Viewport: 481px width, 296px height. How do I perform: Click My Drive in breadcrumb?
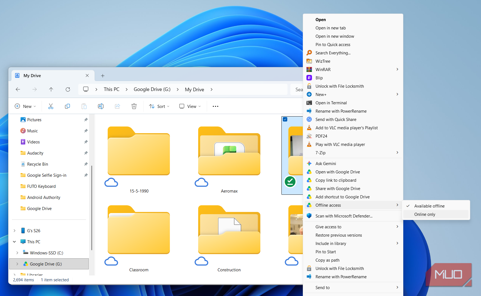click(x=195, y=89)
